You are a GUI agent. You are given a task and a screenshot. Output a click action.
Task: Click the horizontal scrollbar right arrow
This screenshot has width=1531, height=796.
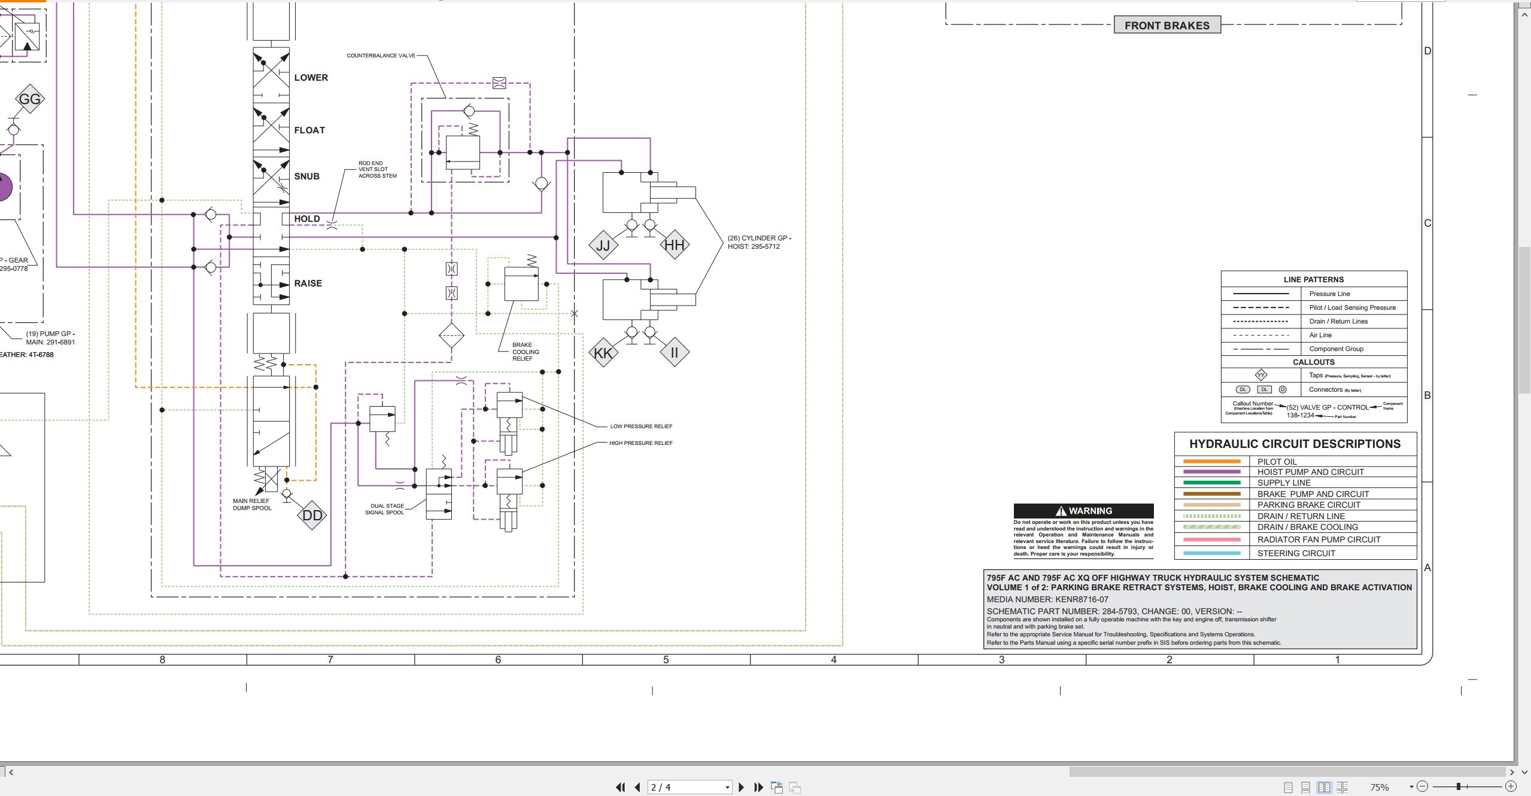tap(1512, 771)
